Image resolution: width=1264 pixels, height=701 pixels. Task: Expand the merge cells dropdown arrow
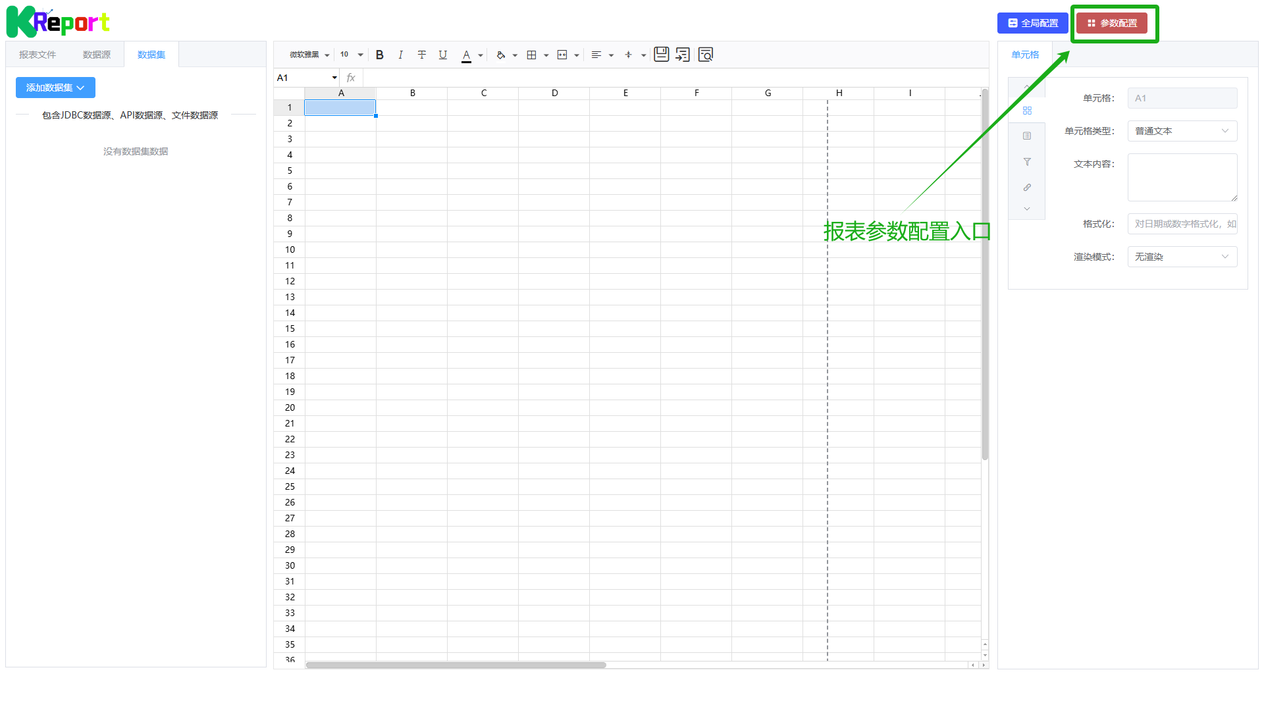tap(577, 56)
